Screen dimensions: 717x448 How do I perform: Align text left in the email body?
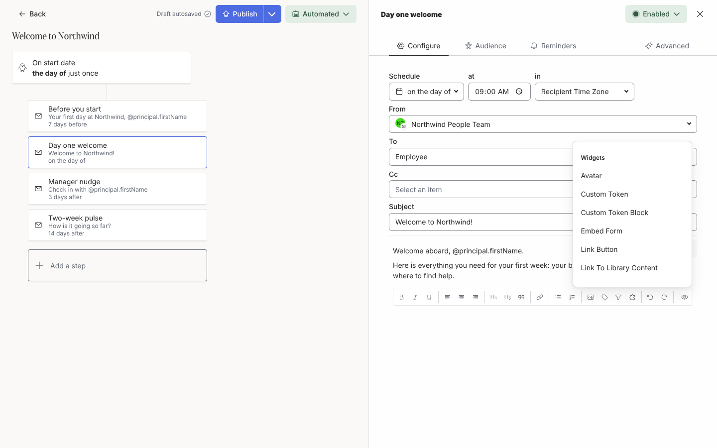448,297
